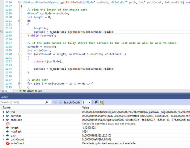
Task: Click line number 1164 in the gutter
Action: click(x=9, y=32)
